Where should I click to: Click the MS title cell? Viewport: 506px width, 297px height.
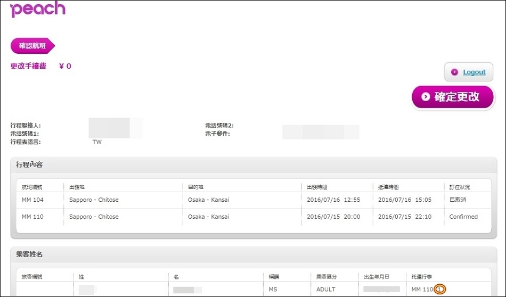click(x=273, y=289)
